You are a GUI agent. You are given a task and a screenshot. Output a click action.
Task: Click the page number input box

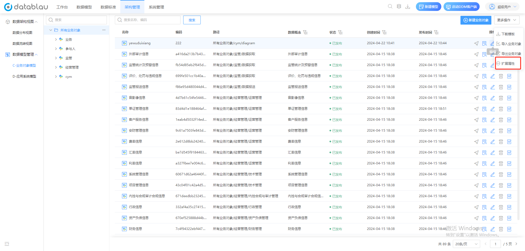(x=495, y=244)
